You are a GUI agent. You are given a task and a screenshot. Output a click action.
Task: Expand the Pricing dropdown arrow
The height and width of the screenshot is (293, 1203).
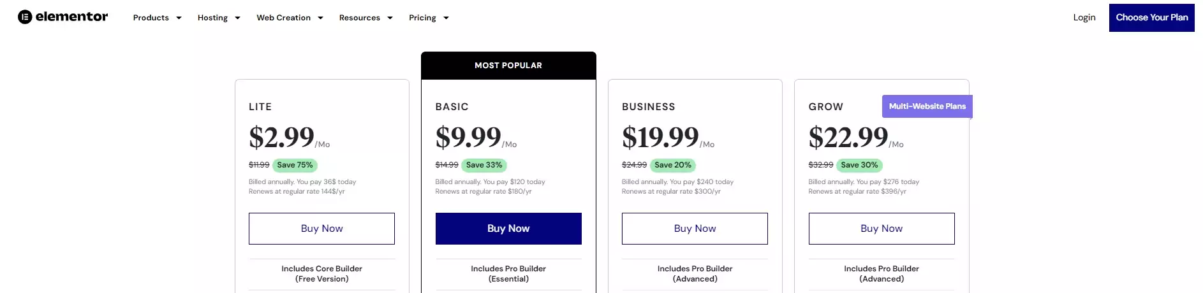[x=447, y=18]
